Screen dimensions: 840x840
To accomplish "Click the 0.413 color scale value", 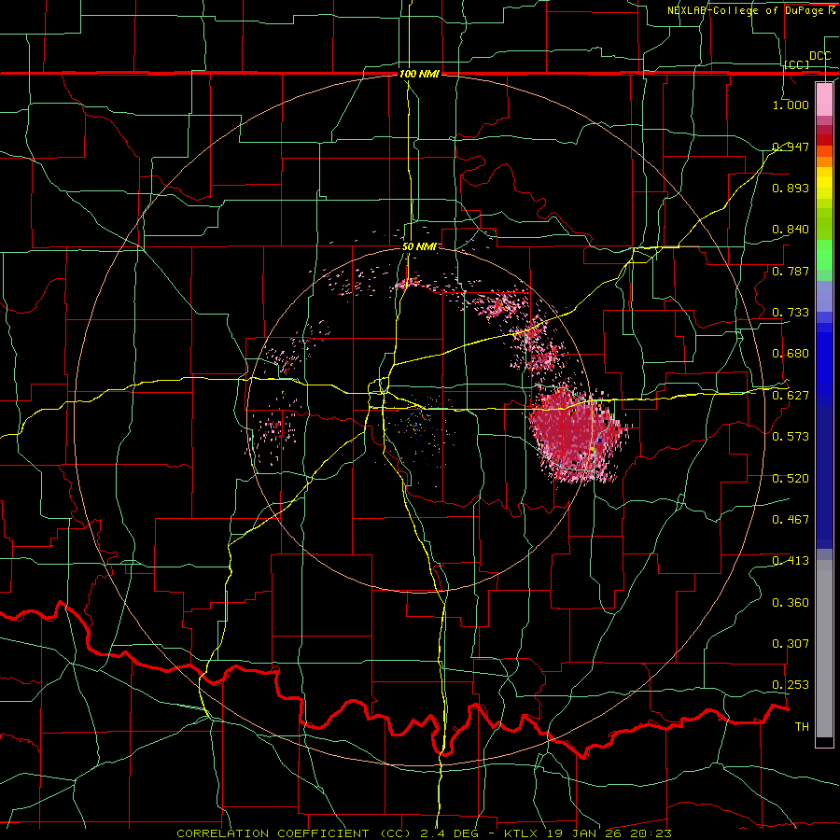I will click(791, 561).
